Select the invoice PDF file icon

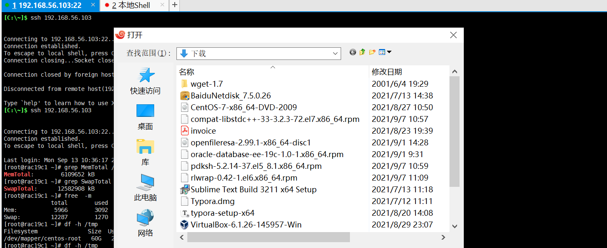(184, 131)
